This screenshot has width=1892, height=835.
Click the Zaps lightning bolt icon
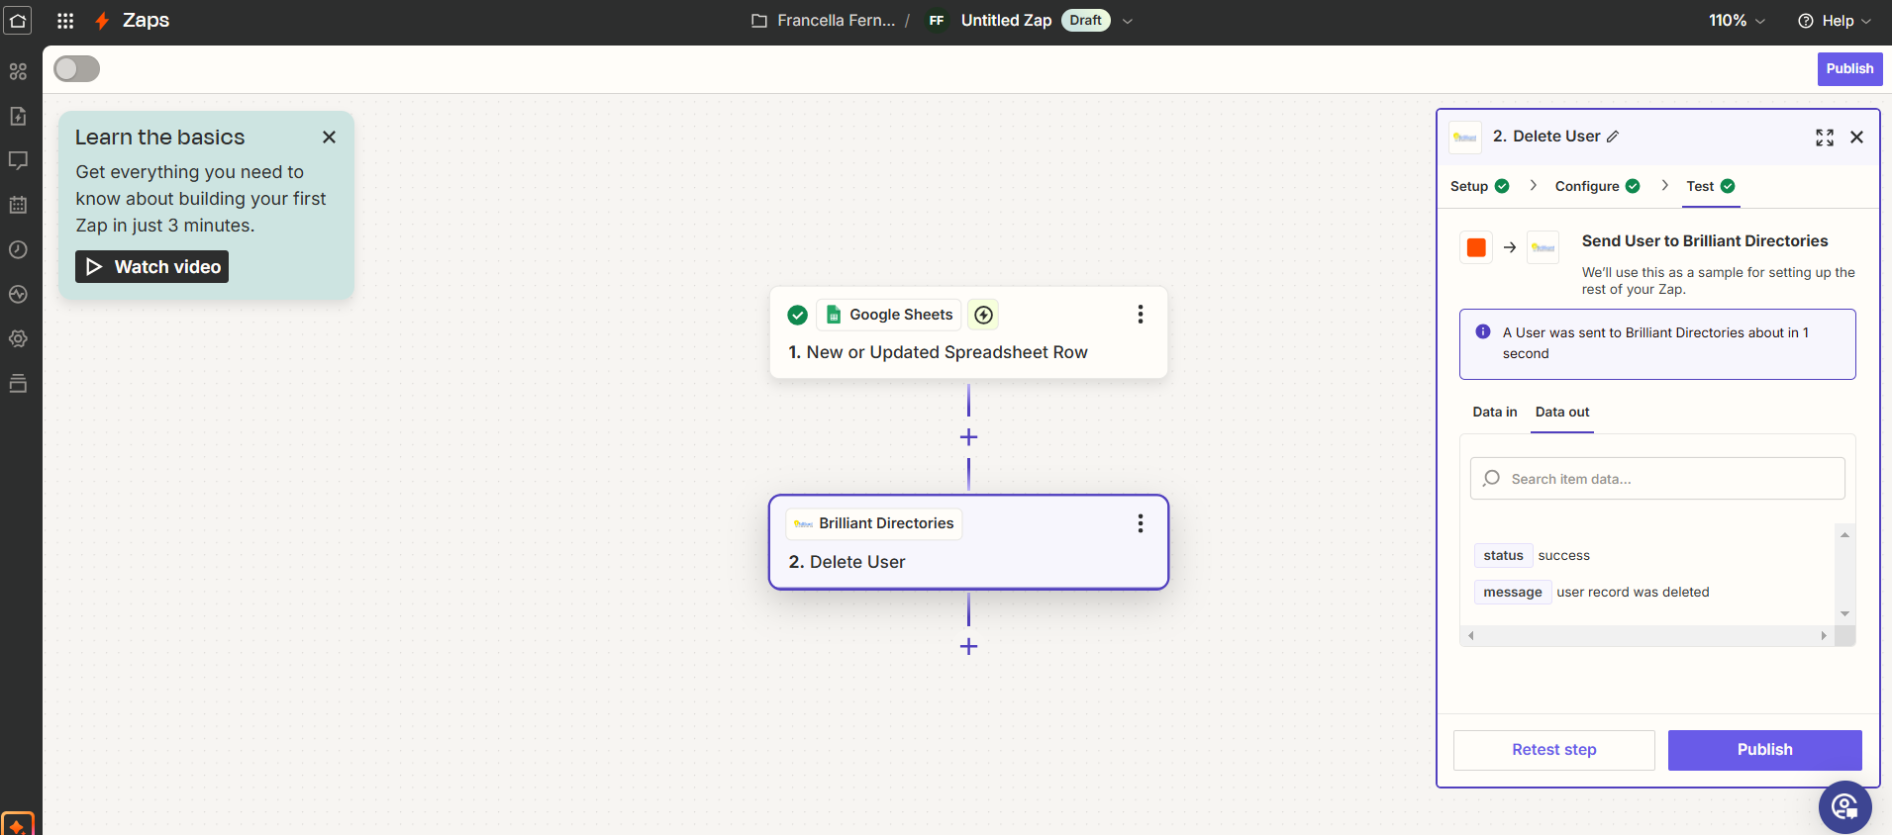[102, 21]
